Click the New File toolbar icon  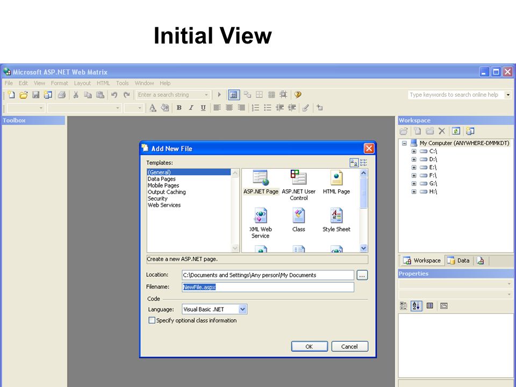click(11, 95)
